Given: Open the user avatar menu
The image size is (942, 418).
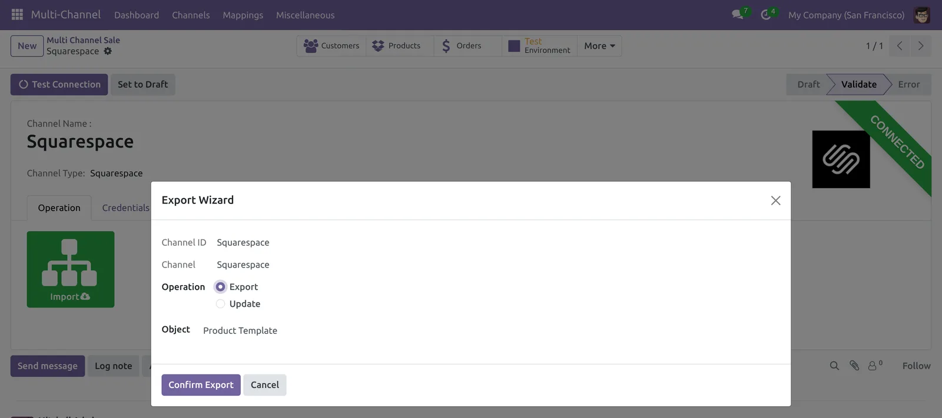Looking at the screenshot, I should (x=921, y=15).
